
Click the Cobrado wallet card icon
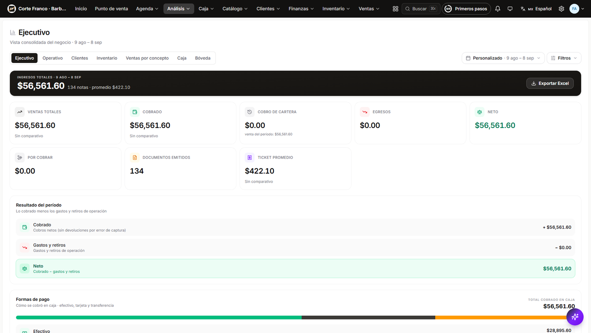135,112
